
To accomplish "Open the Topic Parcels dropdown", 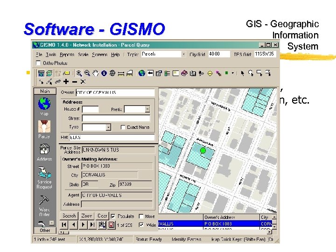I will point(184,54).
